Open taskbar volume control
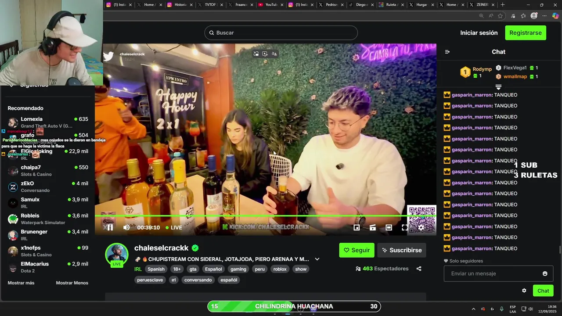Screen dimensions: 562x316 [x=530, y=309]
